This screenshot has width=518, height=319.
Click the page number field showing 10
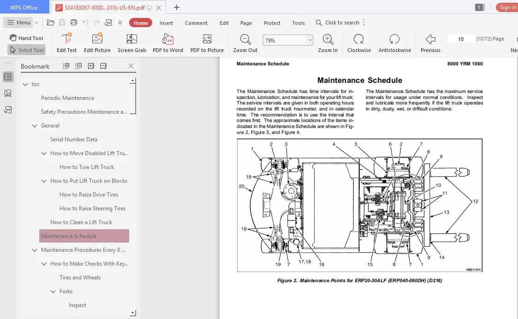pos(461,39)
